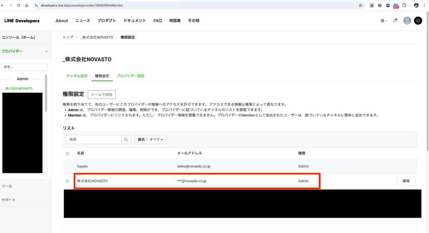Viewport: 429px width, 233px height.
Task: Switch to the プロバイダー設定 tab
Action: [130, 76]
